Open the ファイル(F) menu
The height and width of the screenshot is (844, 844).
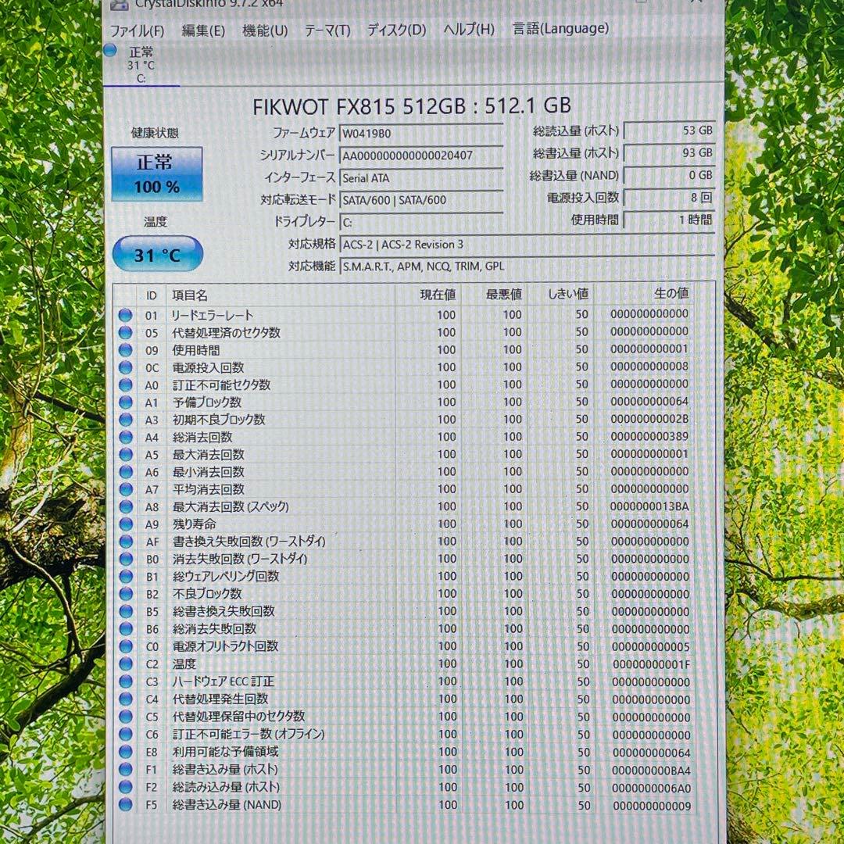[138, 29]
